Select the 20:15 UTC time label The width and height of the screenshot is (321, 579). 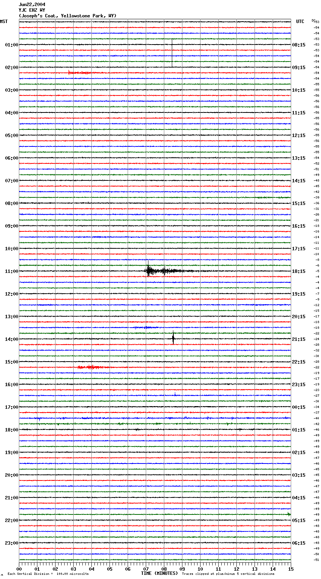(299, 317)
